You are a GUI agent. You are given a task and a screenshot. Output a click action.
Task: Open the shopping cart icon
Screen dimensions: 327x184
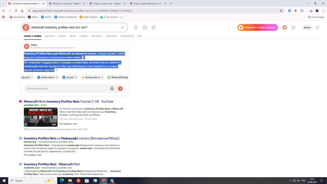click(x=293, y=27)
